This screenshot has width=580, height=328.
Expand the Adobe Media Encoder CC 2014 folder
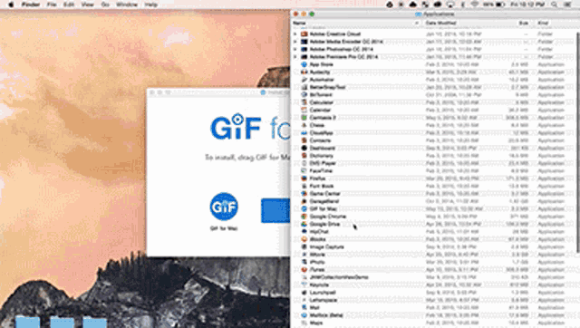click(x=295, y=42)
